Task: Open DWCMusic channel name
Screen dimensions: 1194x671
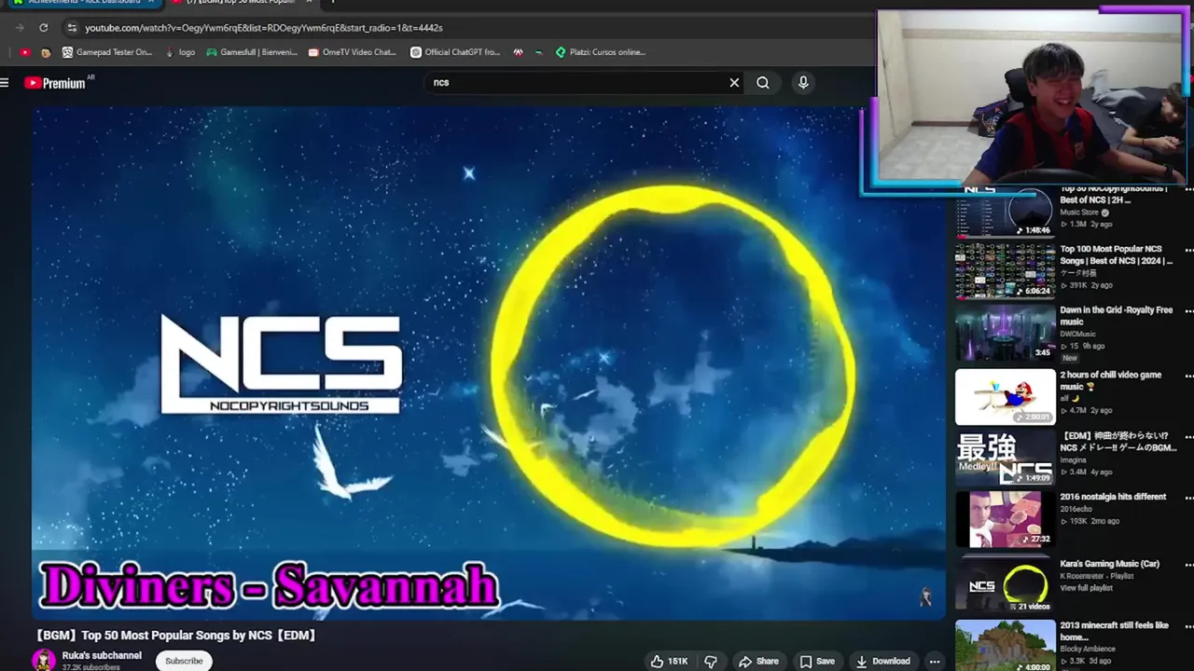Action: 1077,334
